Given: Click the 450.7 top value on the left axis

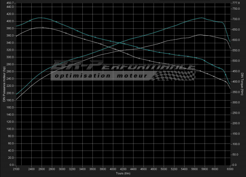Looking at the screenshot, I should coord(9,3).
